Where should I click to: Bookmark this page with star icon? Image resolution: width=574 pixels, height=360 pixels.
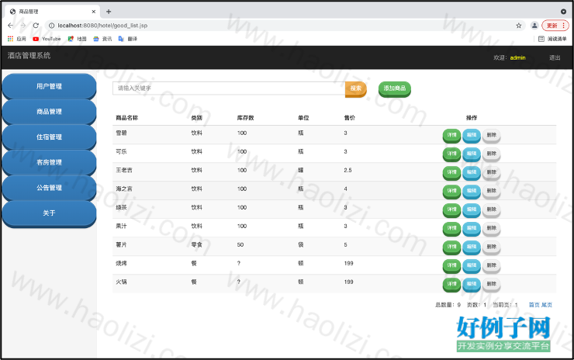[x=518, y=26]
